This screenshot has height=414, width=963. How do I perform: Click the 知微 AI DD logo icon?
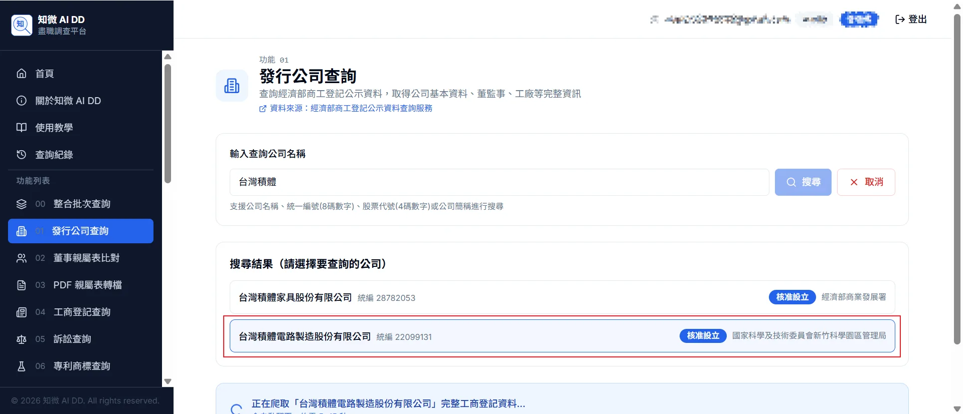pyautogui.click(x=22, y=25)
